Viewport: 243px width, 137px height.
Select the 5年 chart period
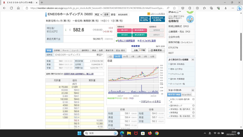(145, 57)
